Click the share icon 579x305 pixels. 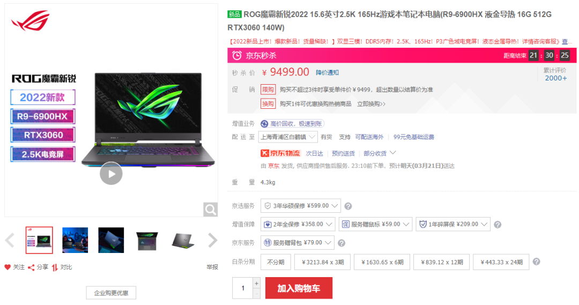tap(32, 267)
